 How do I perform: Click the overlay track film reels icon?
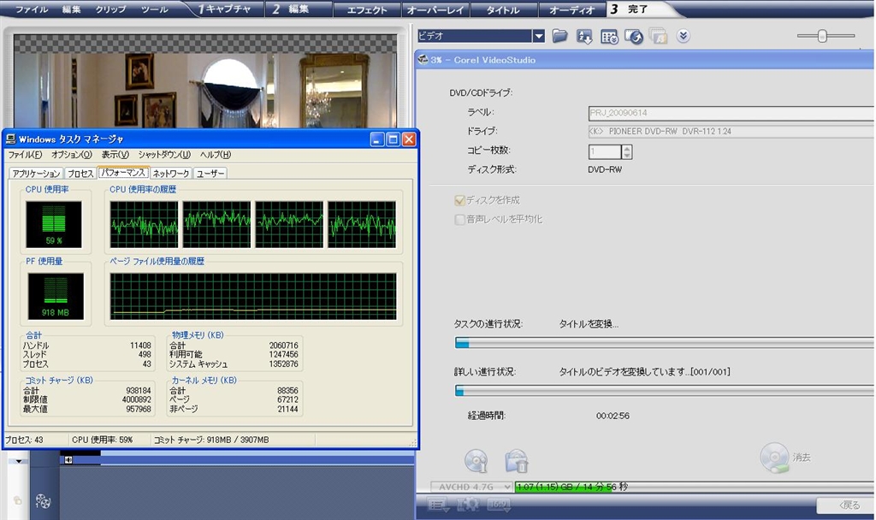[x=43, y=501]
